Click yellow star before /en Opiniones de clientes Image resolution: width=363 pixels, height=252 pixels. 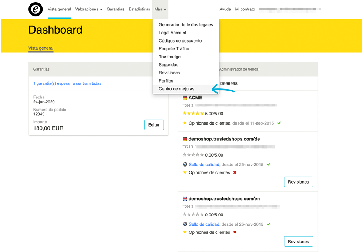point(185,232)
